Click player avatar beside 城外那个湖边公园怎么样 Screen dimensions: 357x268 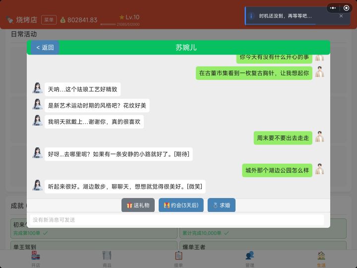(x=320, y=169)
